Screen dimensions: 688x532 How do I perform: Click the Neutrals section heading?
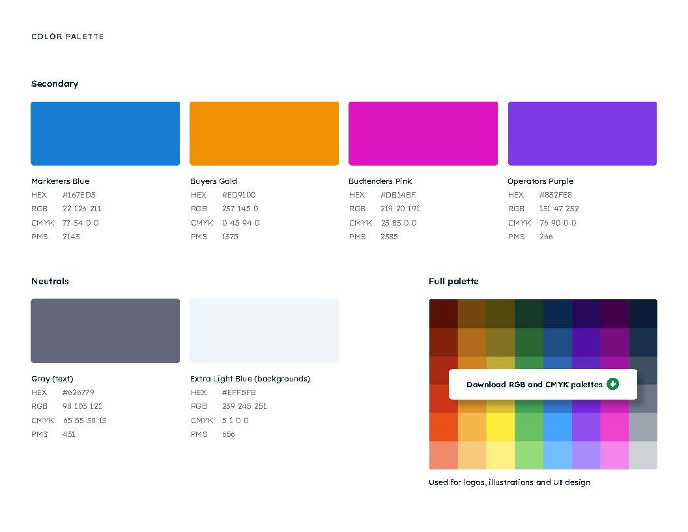point(50,282)
